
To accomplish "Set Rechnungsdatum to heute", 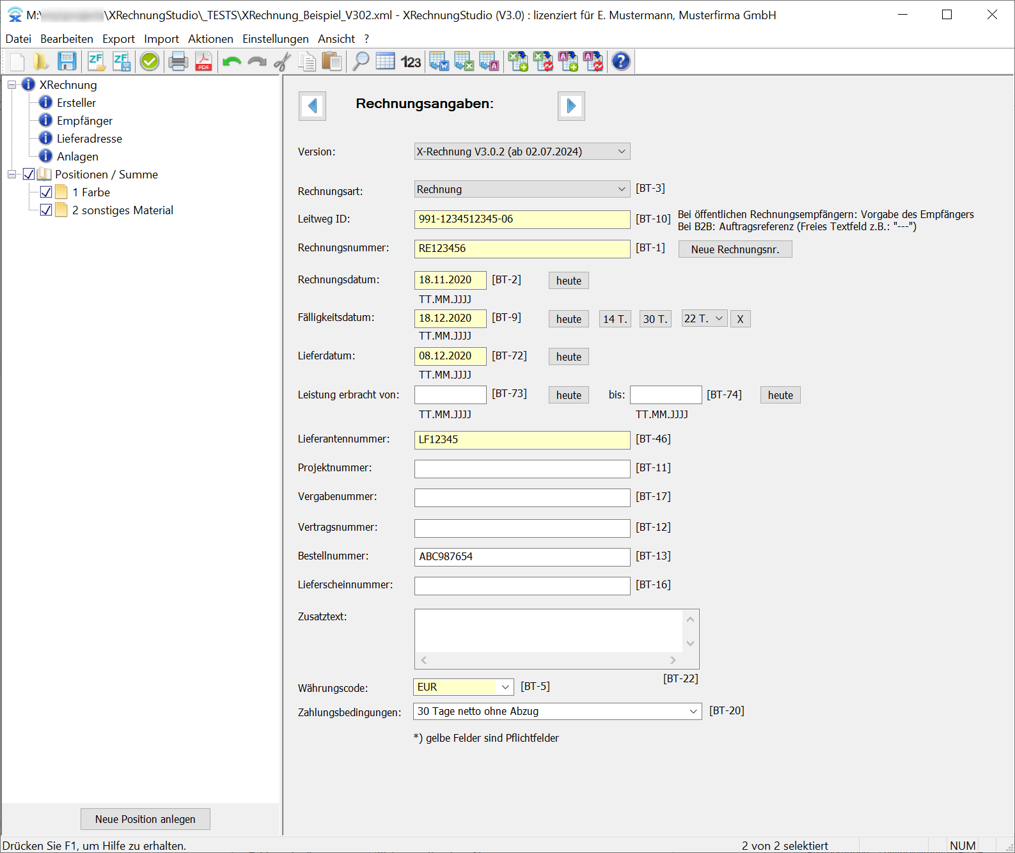I will tap(569, 281).
